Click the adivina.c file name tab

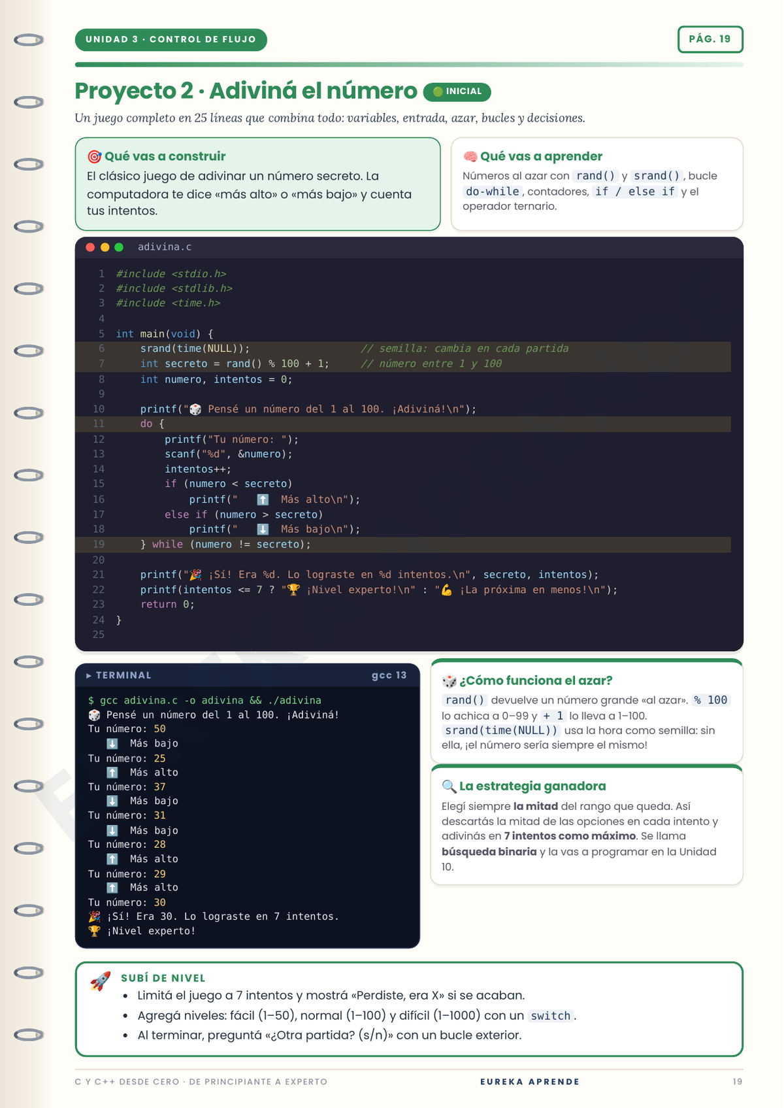pos(165,247)
